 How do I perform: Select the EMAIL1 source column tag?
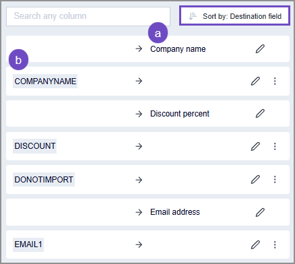pos(28,244)
